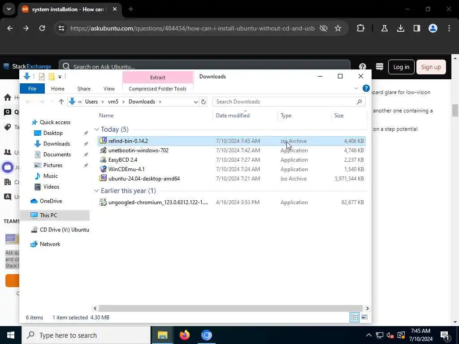Open the File ribbon tab

click(x=32, y=89)
